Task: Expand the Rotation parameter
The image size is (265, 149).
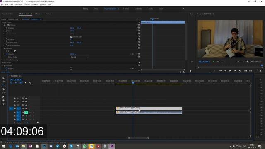Action: (x=4, y=40)
